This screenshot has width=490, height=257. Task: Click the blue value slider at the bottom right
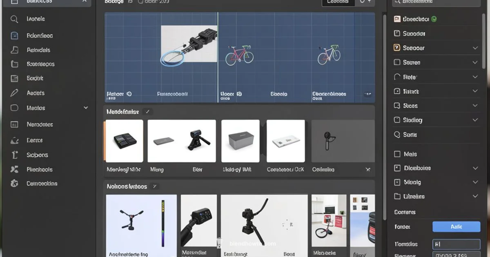[x=457, y=226]
